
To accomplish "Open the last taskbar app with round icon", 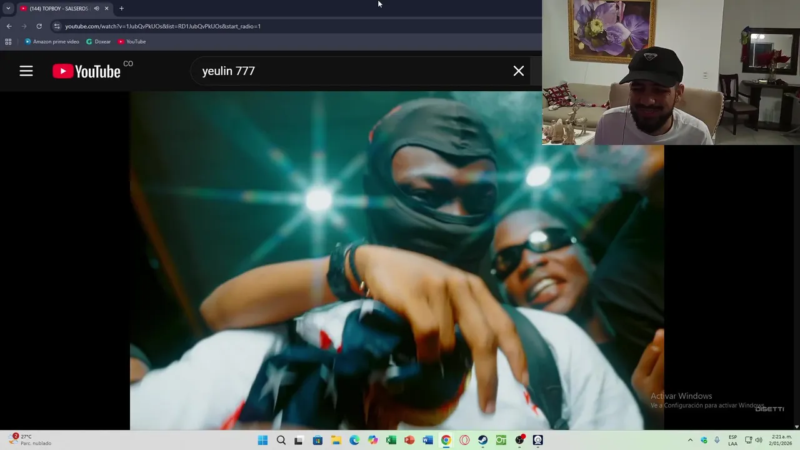I will (537, 440).
